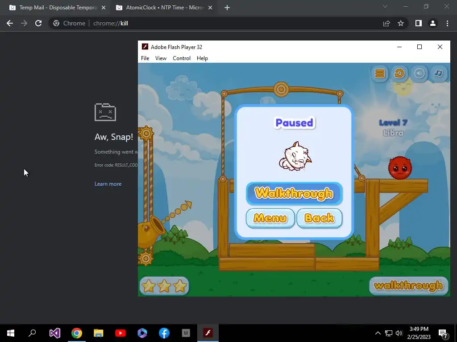The height and width of the screenshot is (342, 457).
Task: Close the AtomicClock tab
Action: pyautogui.click(x=210, y=8)
